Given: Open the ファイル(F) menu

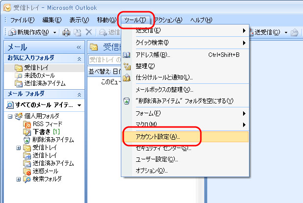Looking at the screenshot, I should click(22, 20).
